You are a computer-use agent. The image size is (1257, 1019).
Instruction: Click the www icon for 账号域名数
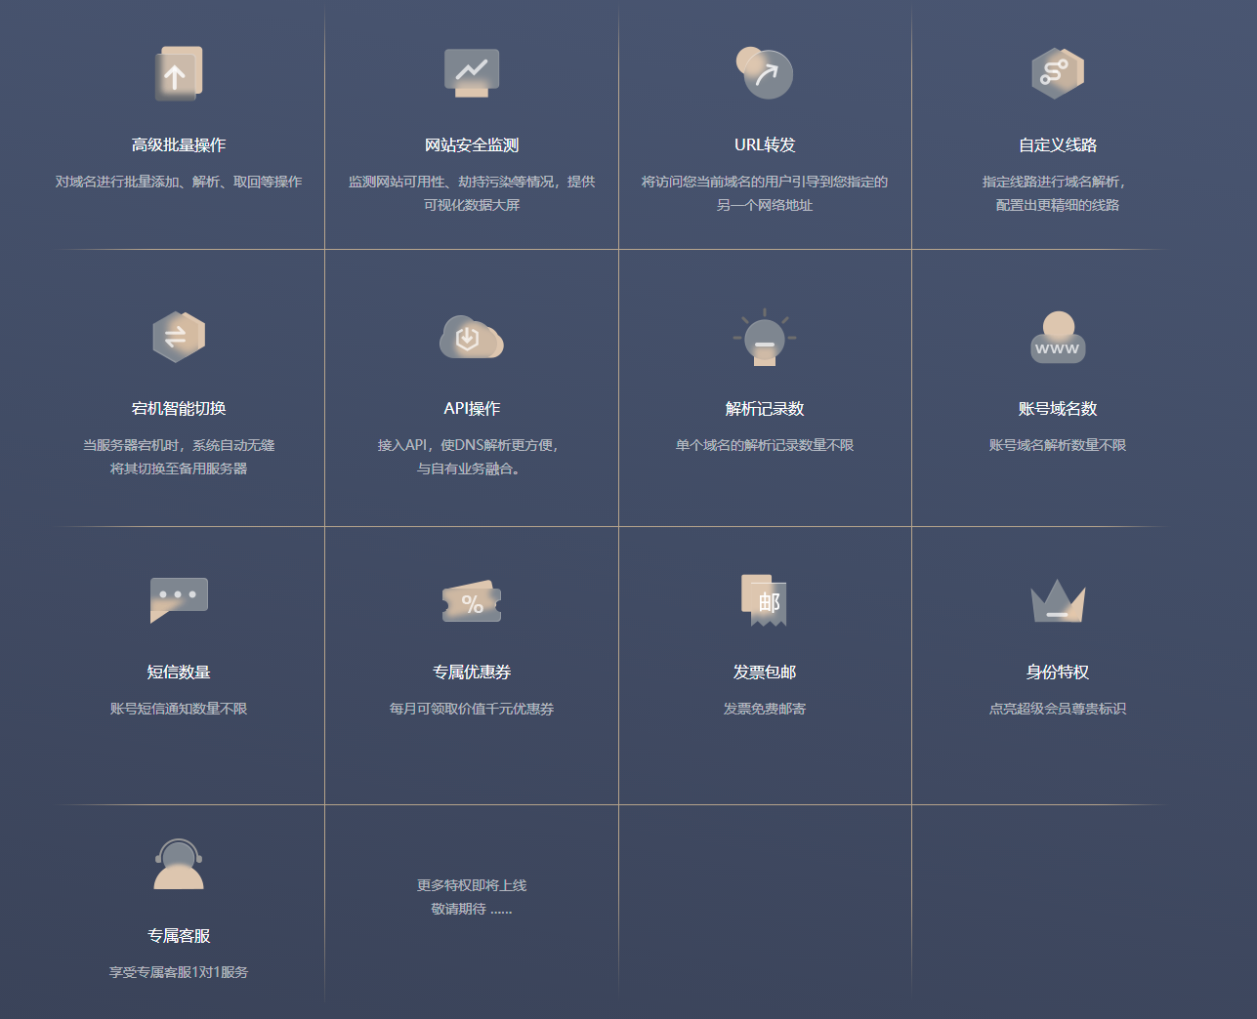(x=1058, y=338)
